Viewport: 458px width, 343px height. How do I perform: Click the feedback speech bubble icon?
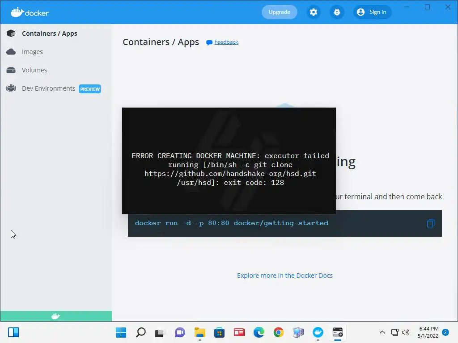(209, 42)
